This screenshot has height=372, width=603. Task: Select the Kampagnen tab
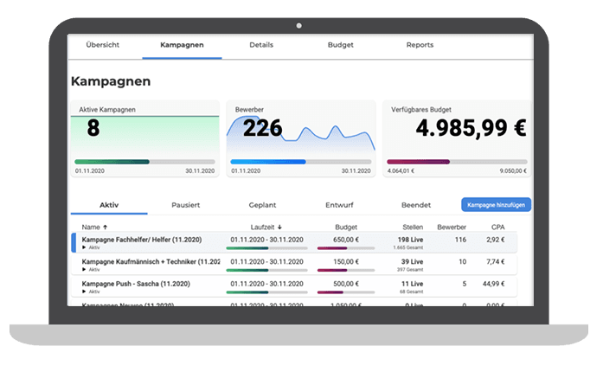coord(182,45)
